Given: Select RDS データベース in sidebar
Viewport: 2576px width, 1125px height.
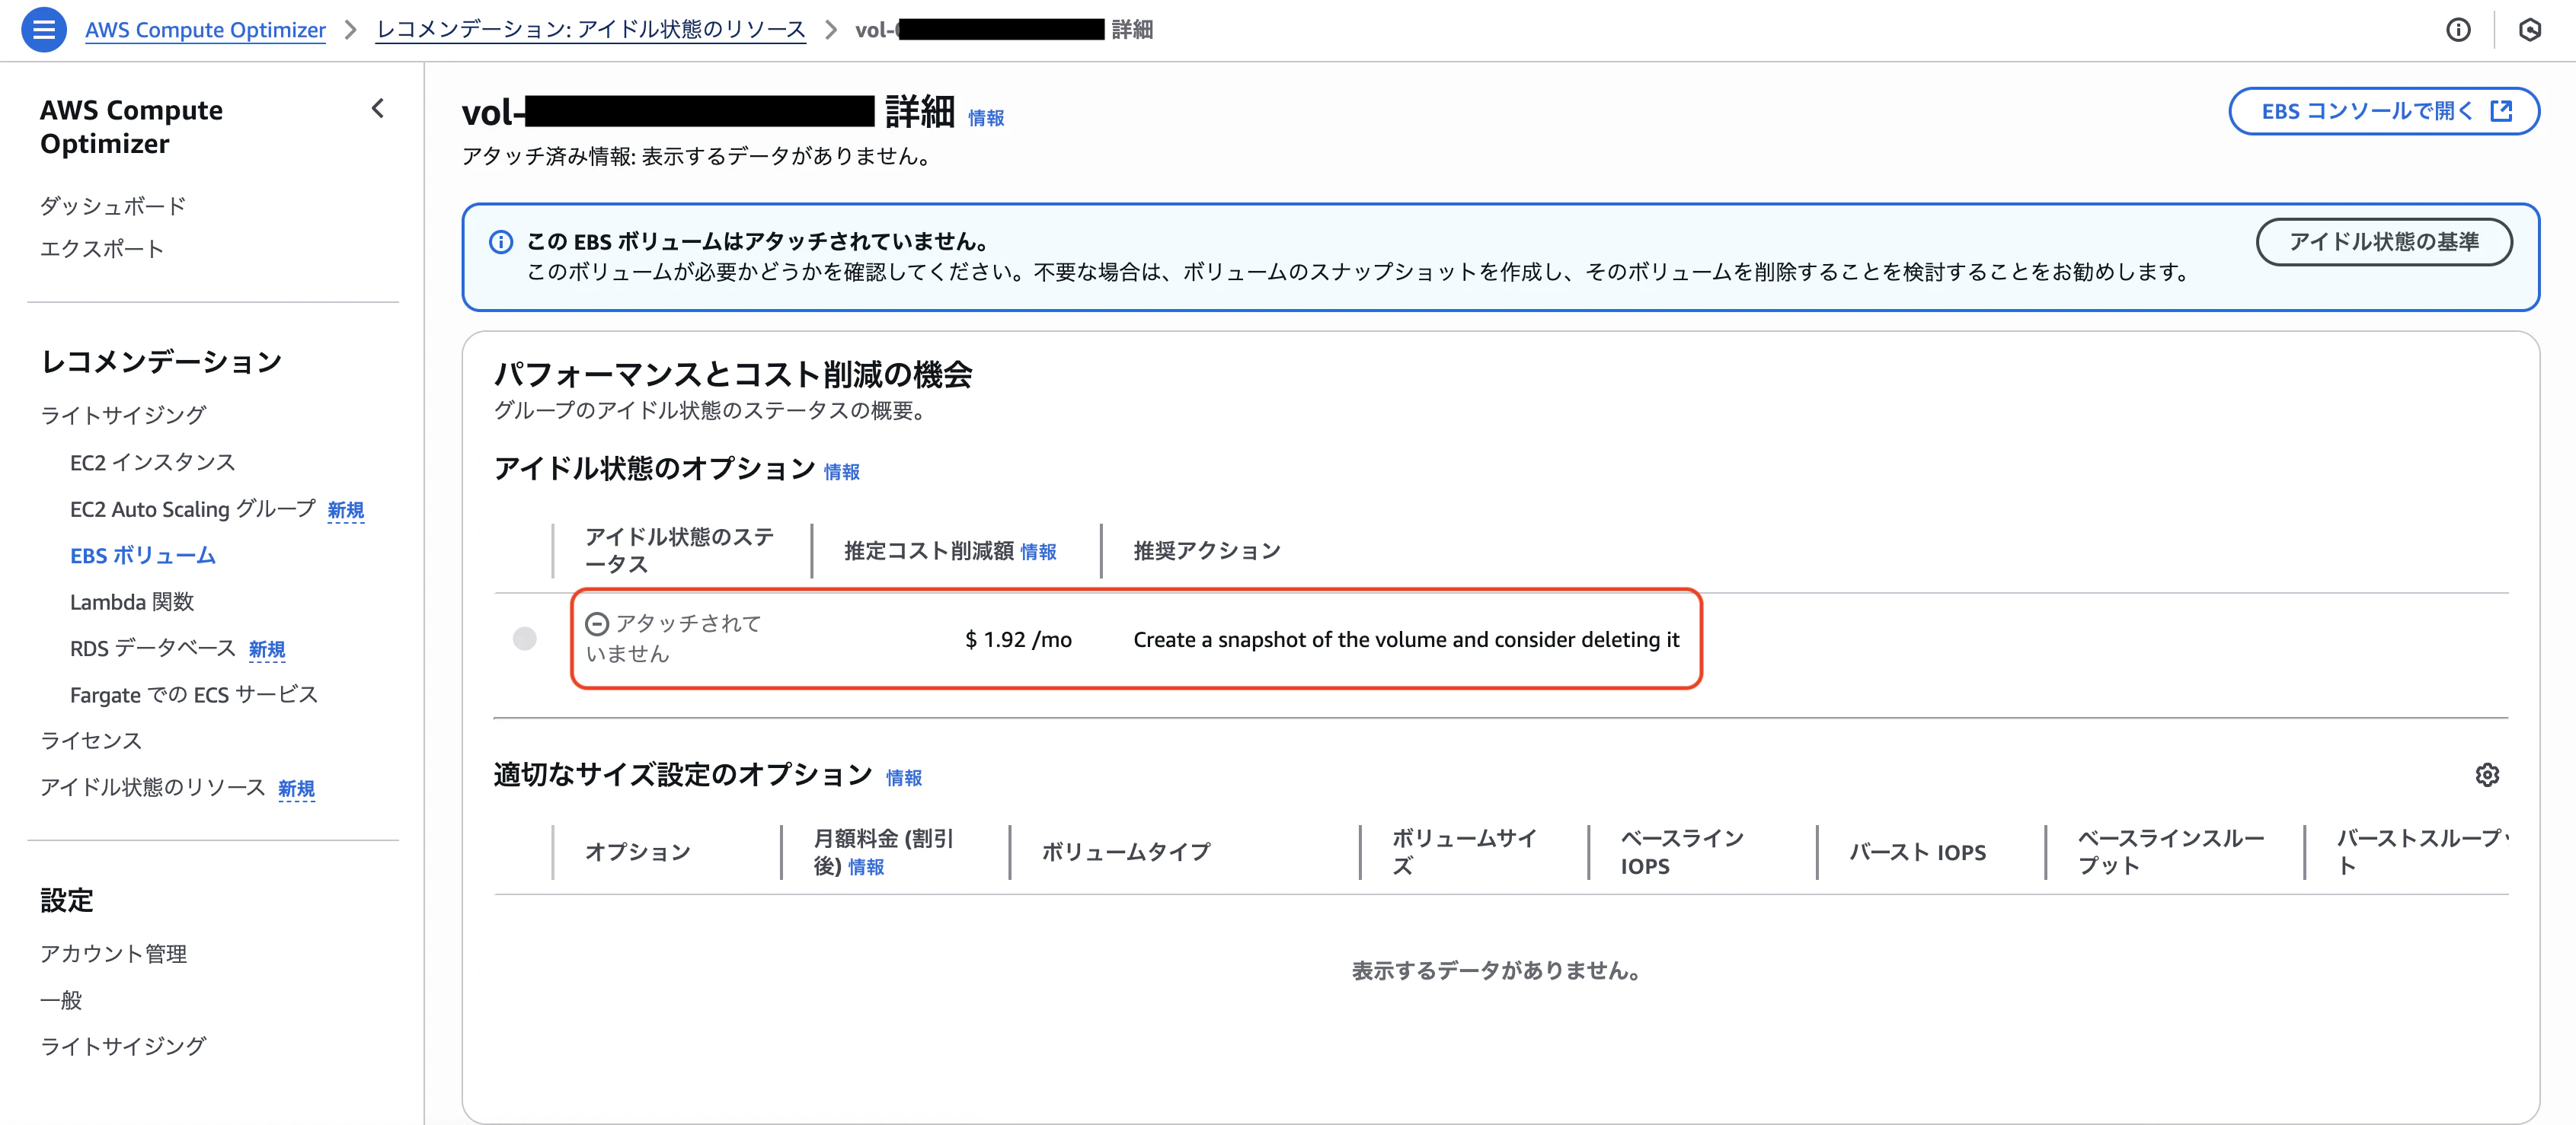Looking at the screenshot, I should (x=153, y=649).
